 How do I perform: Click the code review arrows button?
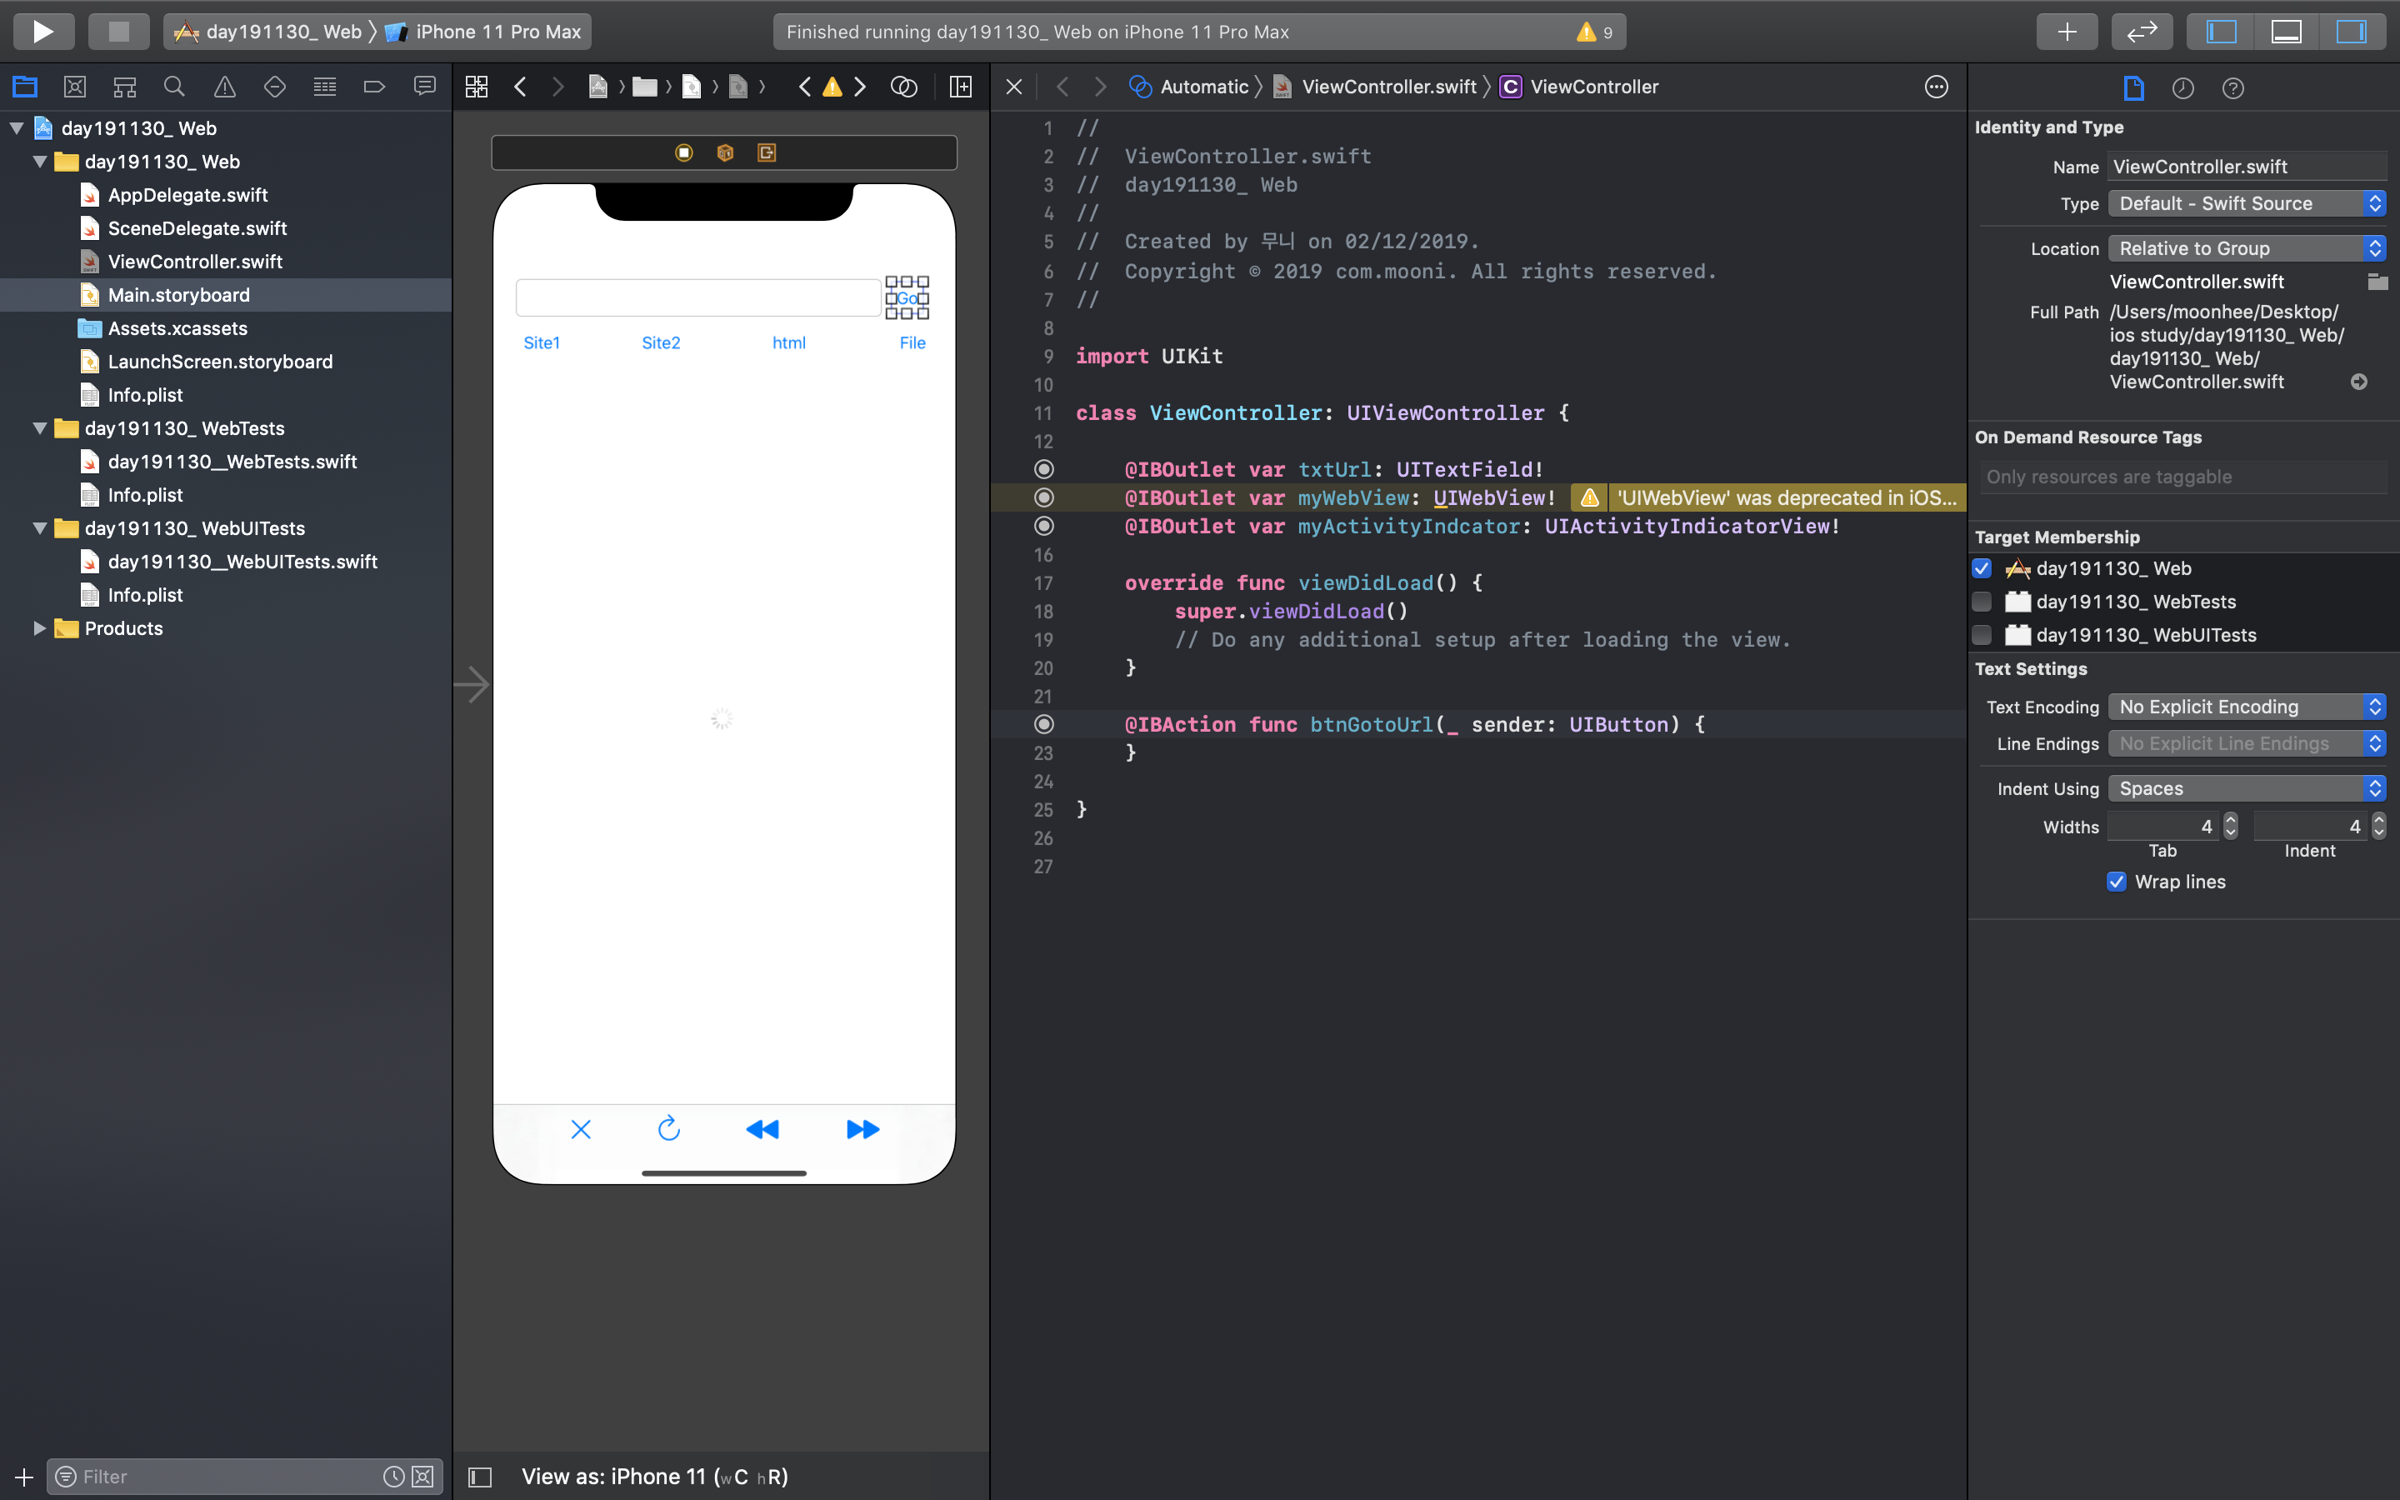coord(2142,31)
